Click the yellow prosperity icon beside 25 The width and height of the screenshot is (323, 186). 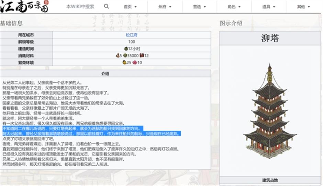124,62
